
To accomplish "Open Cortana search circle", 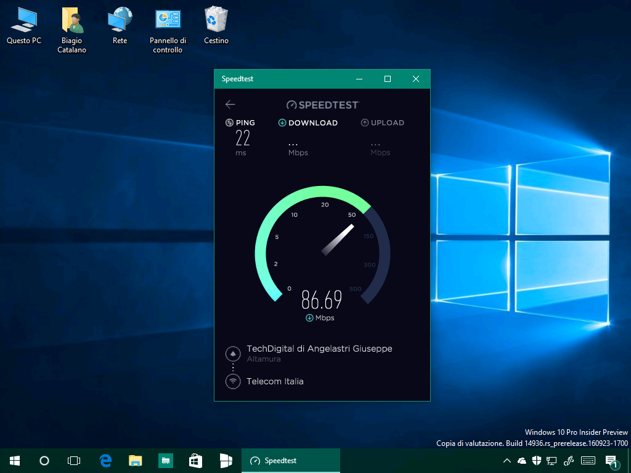I will coord(44,461).
